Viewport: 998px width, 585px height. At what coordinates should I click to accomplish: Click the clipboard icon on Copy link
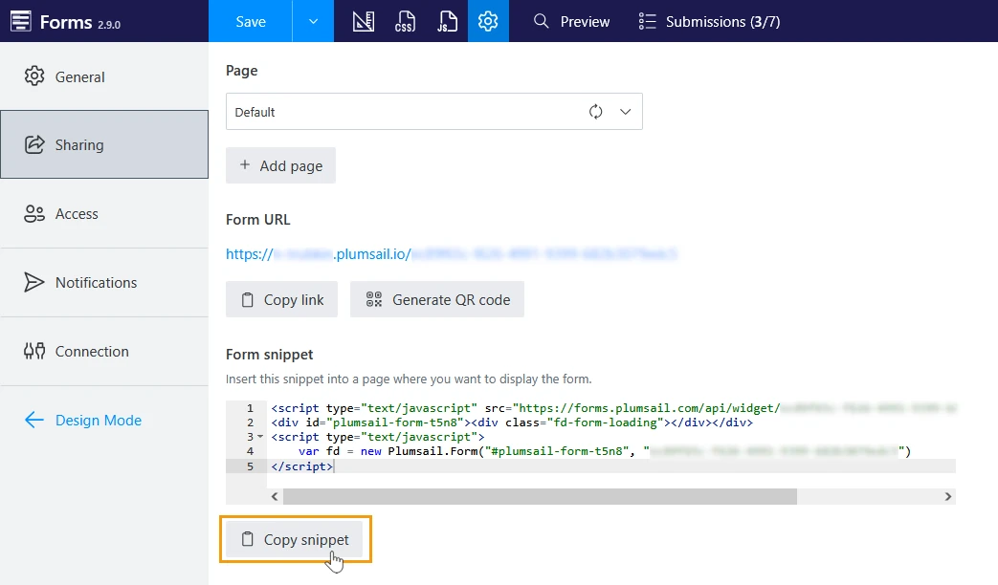[x=248, y=299]
